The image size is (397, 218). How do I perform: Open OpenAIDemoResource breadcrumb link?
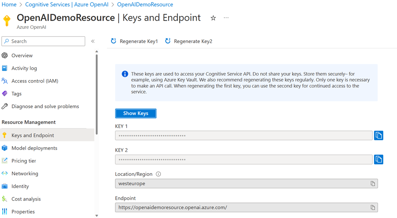click(x=145, y=4)
